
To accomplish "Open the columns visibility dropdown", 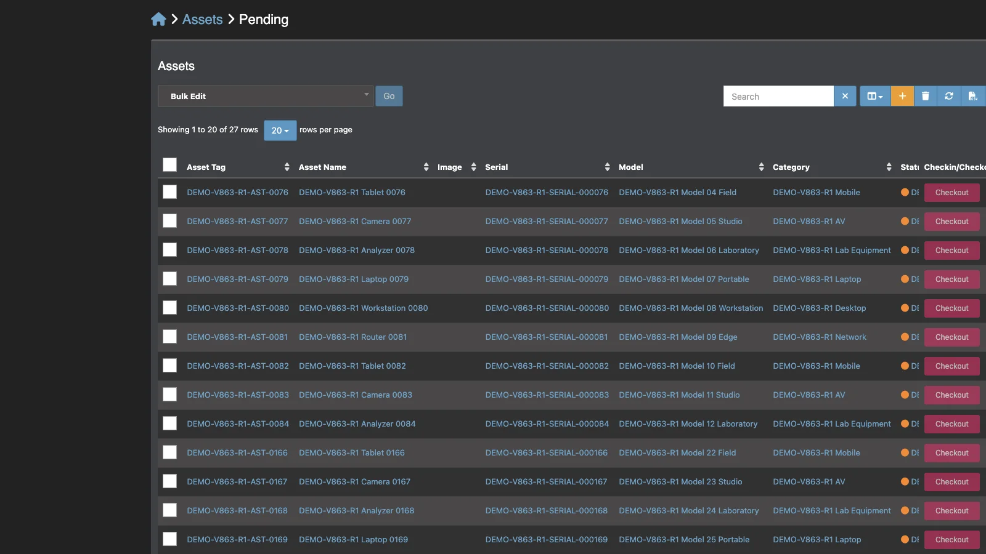I will 875,96.
